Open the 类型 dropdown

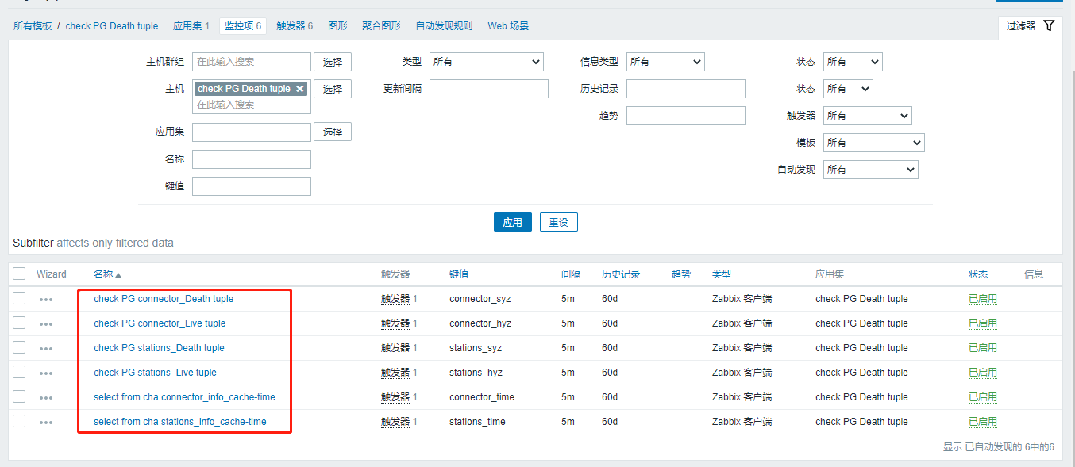tap(486, 62)
